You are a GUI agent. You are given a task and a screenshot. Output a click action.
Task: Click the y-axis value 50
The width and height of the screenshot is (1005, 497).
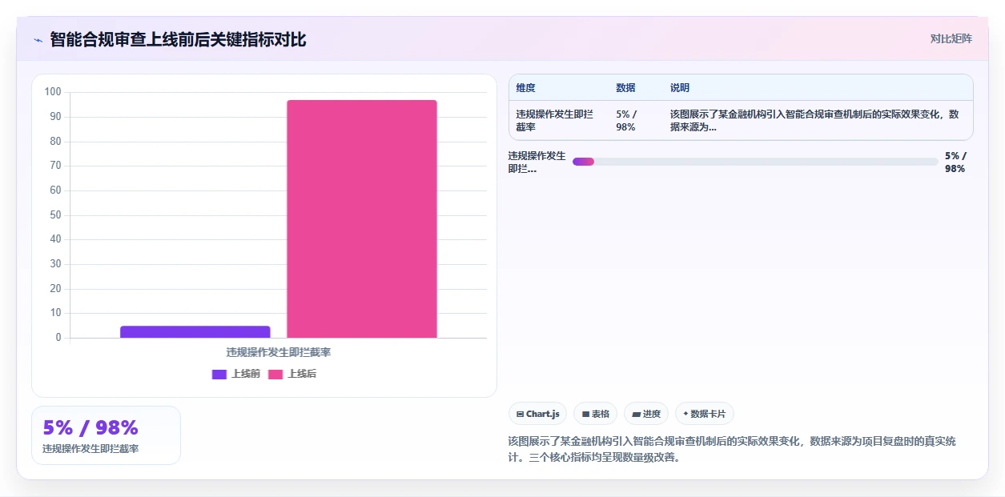[55, 214]
